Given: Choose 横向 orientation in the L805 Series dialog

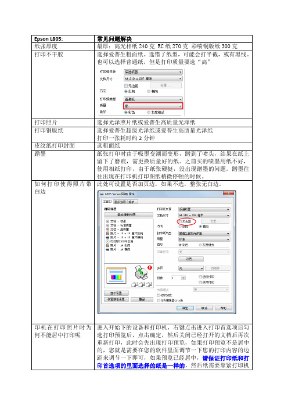Looking at the screenshot, I should click(x=200, y=227).
